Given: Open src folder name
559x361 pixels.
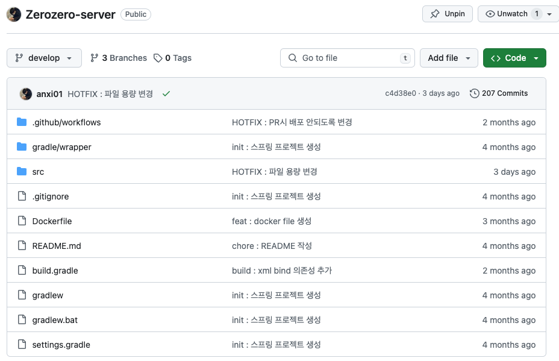Looking at the screenshot, I should coord(38,172).
